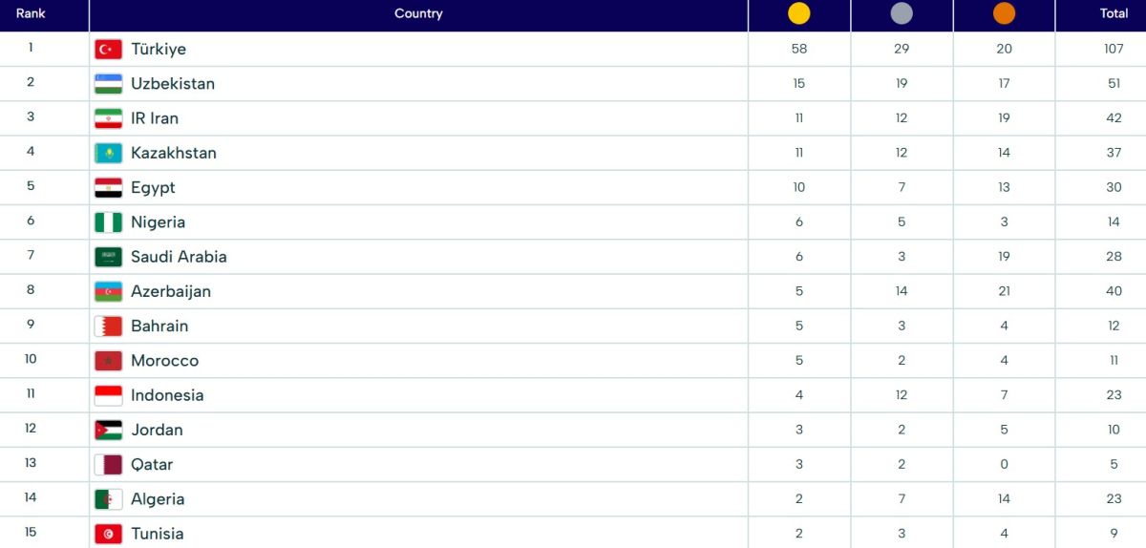
Task: Click the Tunisia flag icon
Action: point(108,534)
